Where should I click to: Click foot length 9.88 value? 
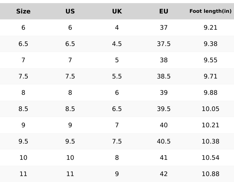tap(211, 93)
